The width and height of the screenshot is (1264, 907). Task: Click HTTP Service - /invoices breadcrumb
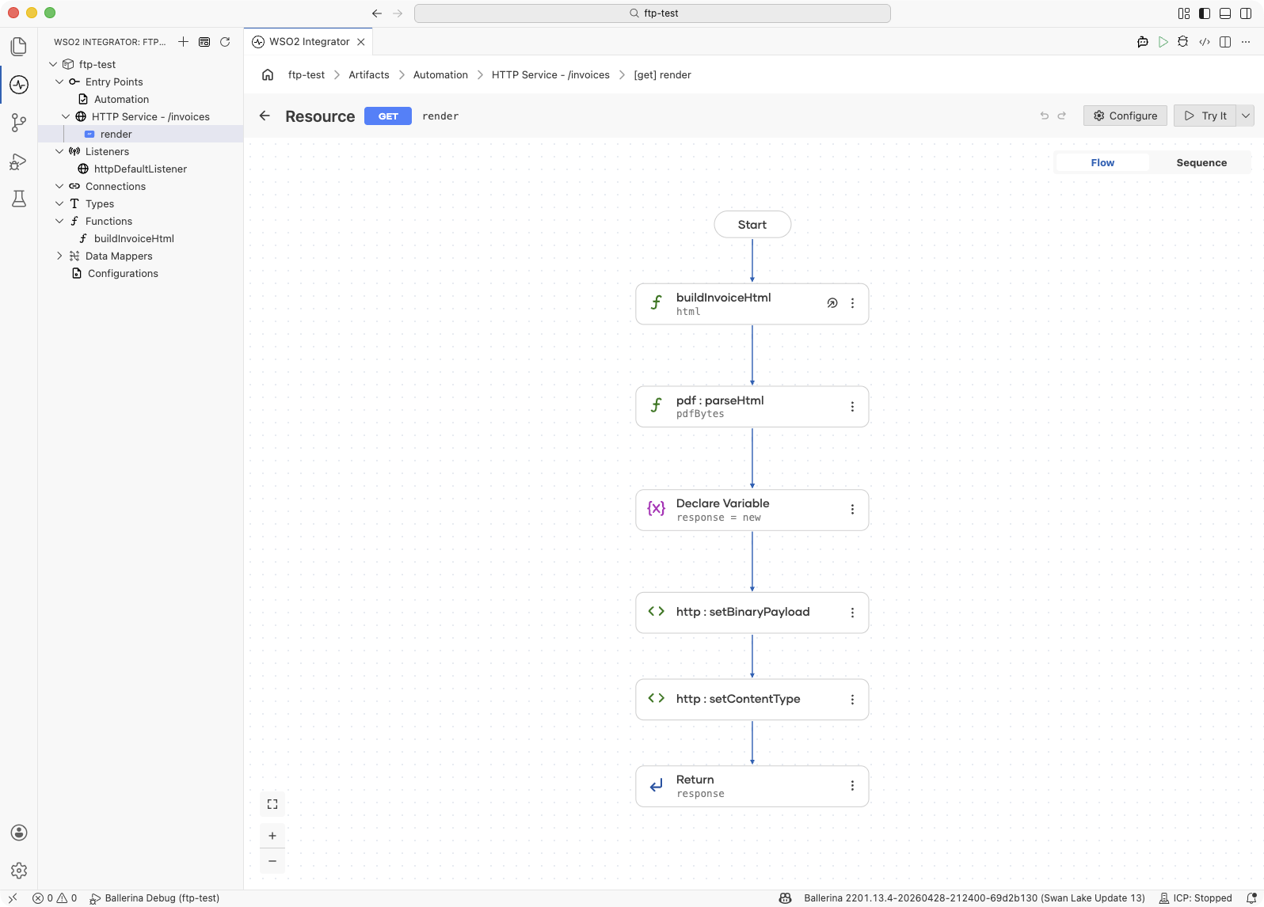[550, 75]
